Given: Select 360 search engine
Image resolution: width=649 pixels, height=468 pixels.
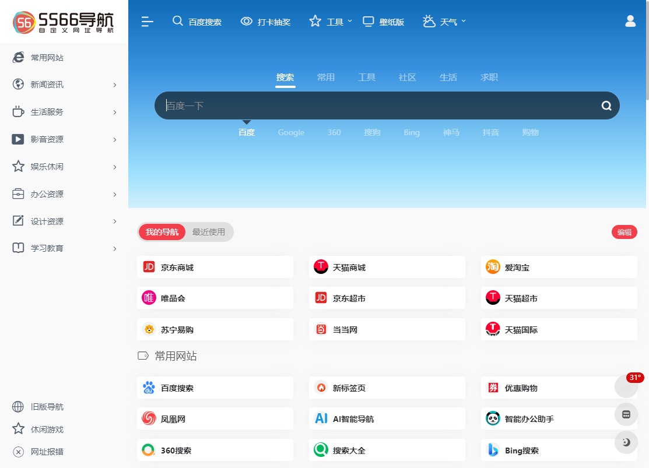Looking at the screenshot, I should tap(334, 132).
